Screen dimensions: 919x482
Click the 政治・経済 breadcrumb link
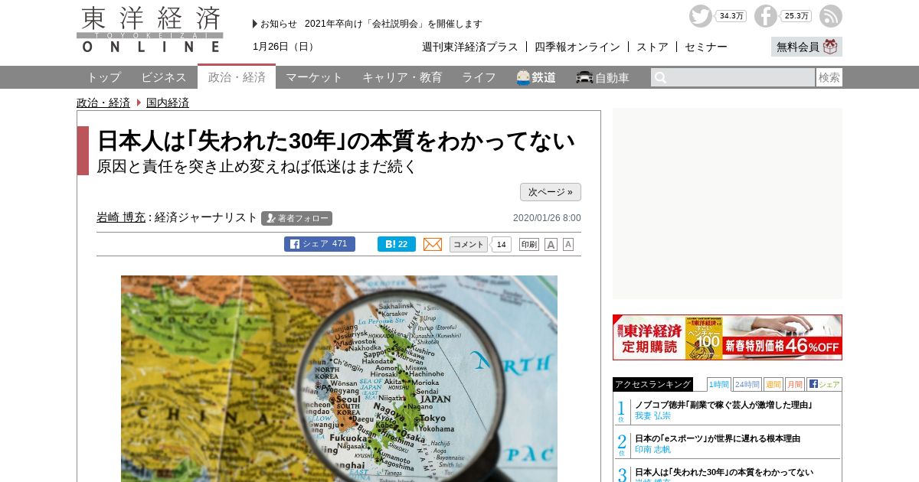[103, 103]
